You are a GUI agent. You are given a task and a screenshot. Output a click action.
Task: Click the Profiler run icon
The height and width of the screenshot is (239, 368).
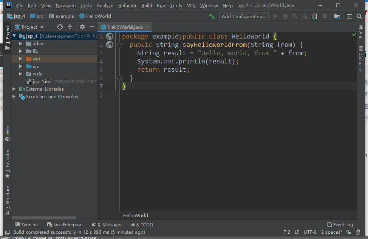tap(305, 16)
